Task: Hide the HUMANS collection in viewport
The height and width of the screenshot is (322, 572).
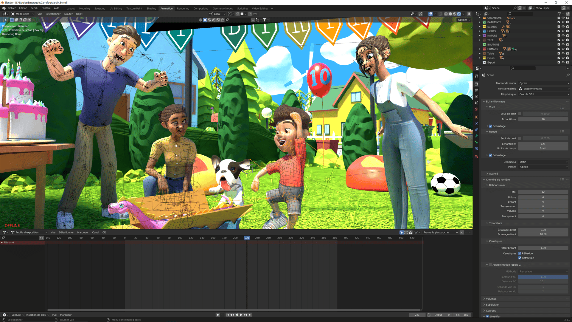Action: [563, 49]
